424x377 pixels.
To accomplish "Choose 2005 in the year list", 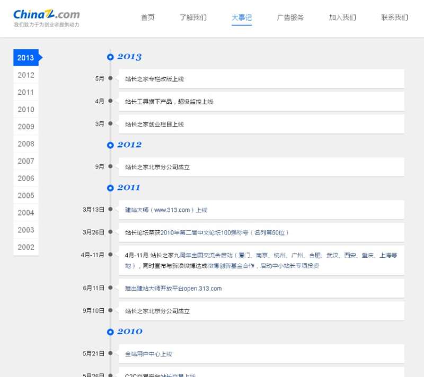I will [x=26, y=195].
